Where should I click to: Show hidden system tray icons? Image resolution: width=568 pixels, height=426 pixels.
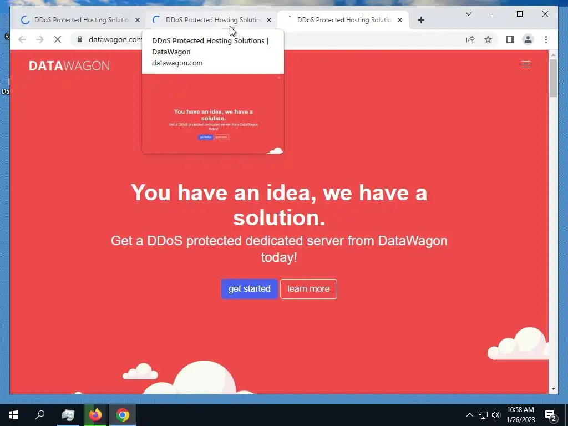(x=469, y=415)
